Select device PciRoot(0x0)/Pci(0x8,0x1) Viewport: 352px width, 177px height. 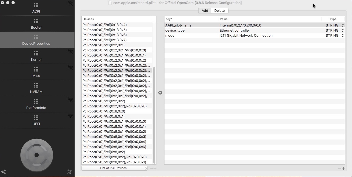tap(117, 116)
